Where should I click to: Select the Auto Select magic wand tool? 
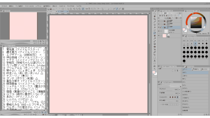point(155,28)
